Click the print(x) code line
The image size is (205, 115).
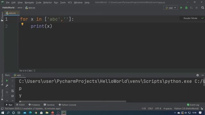[x=41, y=26]
